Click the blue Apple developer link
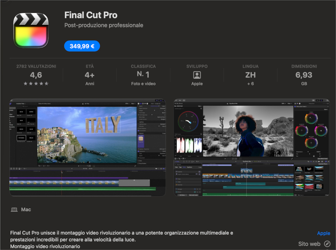This screenshot has width=336, height=250. [x=323, y=233]
